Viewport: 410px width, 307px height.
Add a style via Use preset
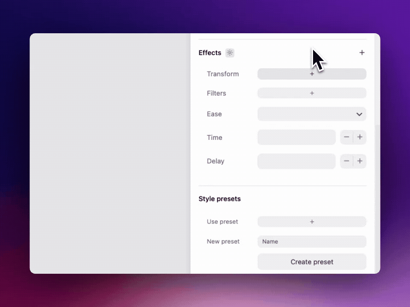coord(312,222)
